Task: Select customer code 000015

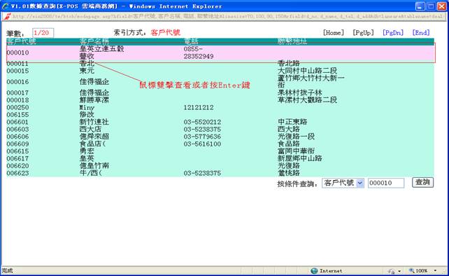Action: pos(17,71)
